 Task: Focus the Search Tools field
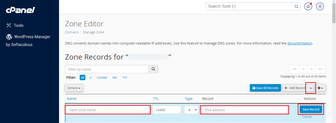point(253,7)
